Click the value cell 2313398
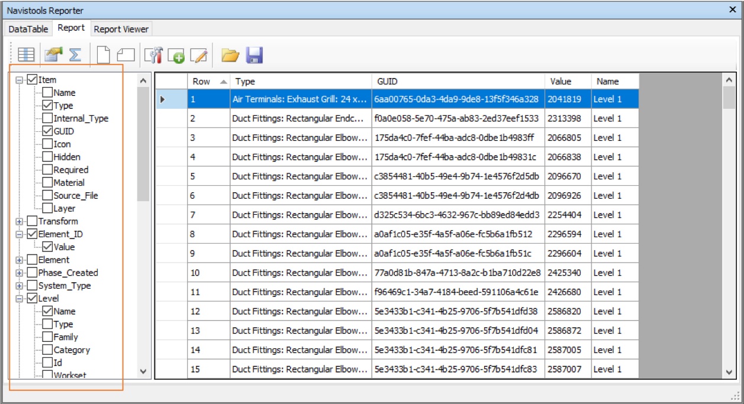Screen dimensions: 744x404 coord(568,118)
